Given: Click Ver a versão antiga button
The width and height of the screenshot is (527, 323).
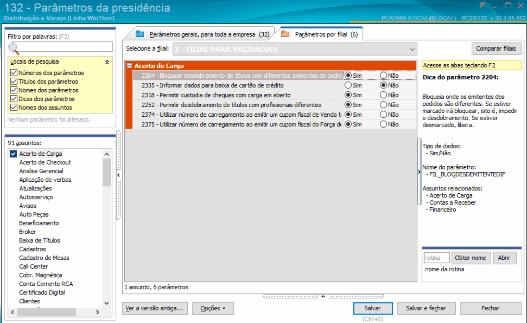Looking at the screenshot, I should point(154,308).
